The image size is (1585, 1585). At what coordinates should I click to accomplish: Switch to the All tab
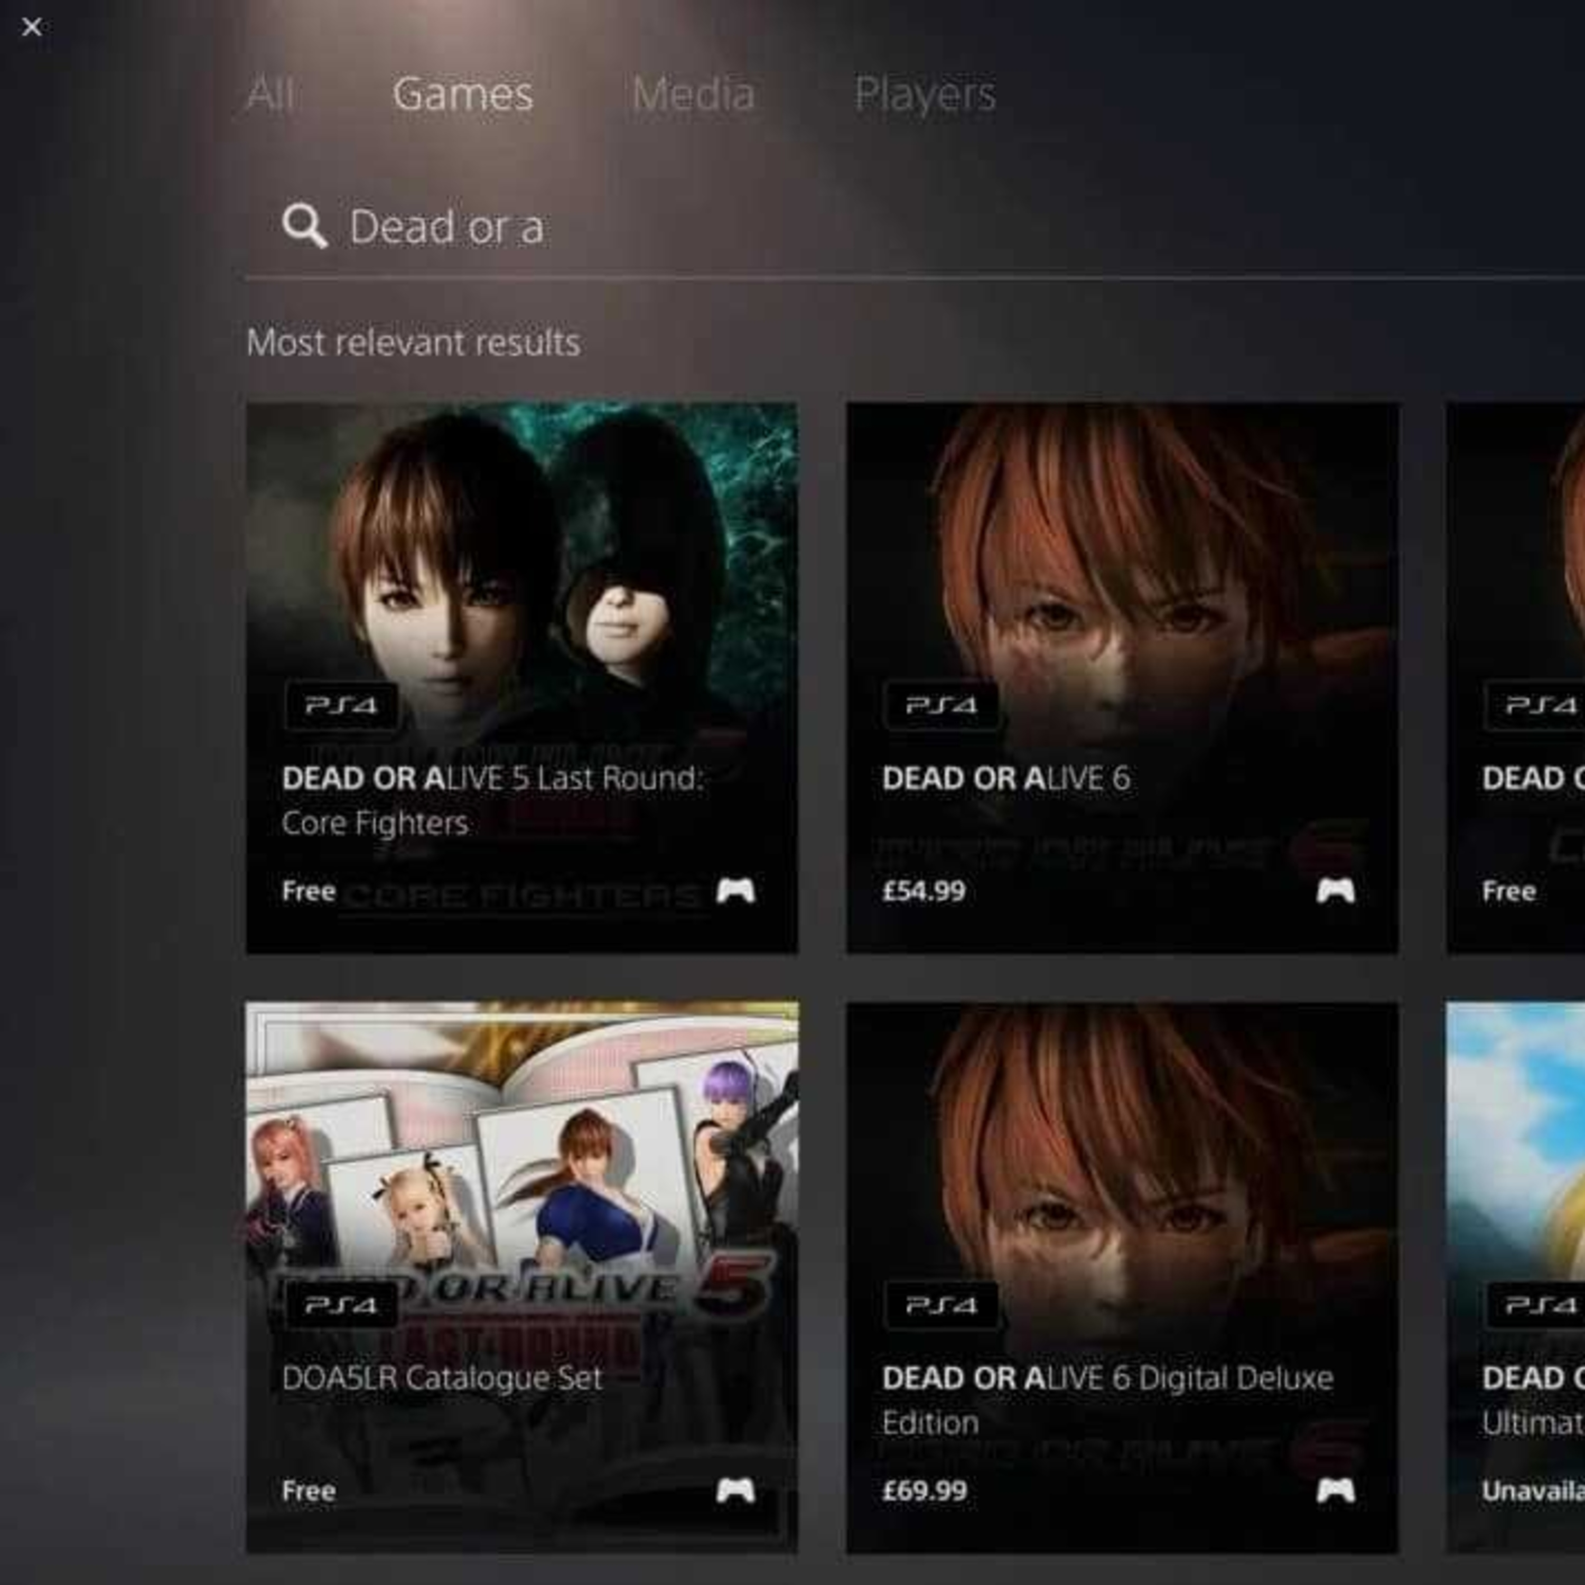click(x=271, y=94)
